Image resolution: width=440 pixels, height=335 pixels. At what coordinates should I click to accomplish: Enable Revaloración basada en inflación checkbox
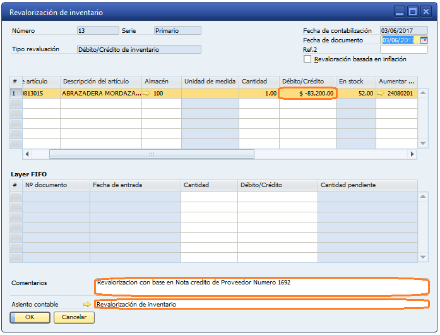click(x=307, y=59)
